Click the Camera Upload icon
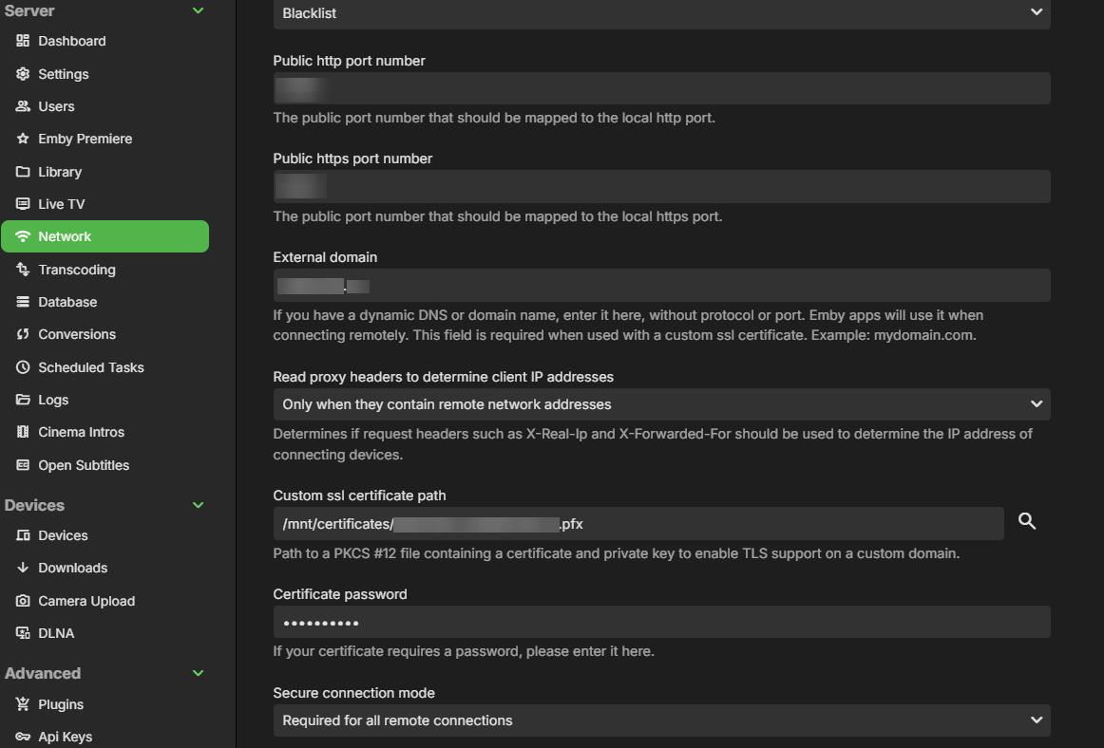Image resolution: width=1104 pixels, height=748 pixels. point(23,601)
